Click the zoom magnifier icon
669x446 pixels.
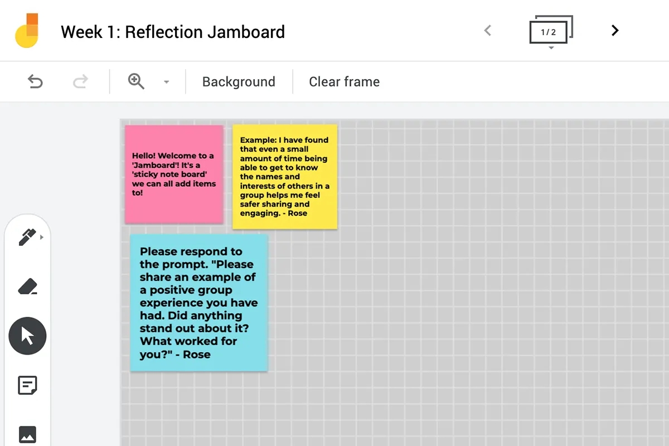tap(136, 81)
